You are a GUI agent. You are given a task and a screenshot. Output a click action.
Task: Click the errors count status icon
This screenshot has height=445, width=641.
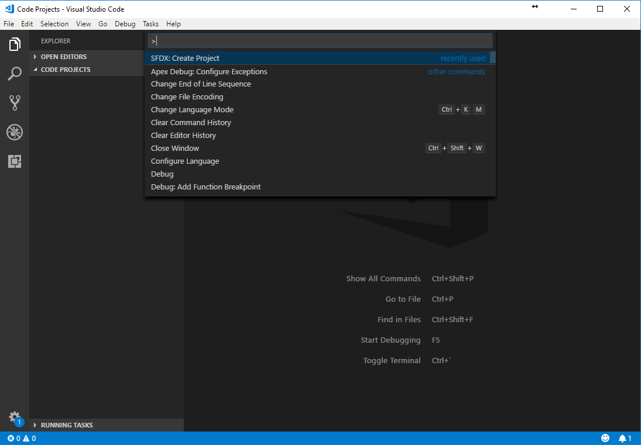click(14, 439)
